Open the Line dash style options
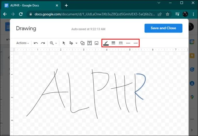 (x=121, y=43)
